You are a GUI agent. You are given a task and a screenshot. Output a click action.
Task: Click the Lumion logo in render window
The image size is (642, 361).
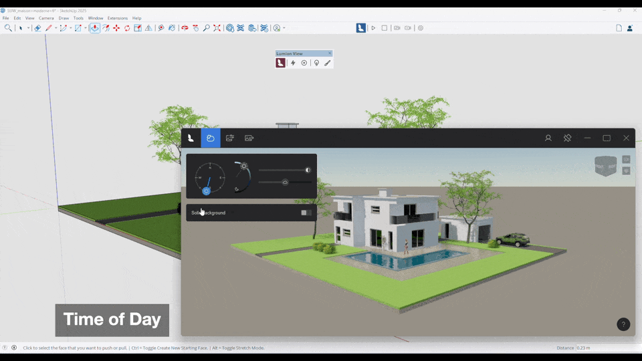click(x=191, y=138)
